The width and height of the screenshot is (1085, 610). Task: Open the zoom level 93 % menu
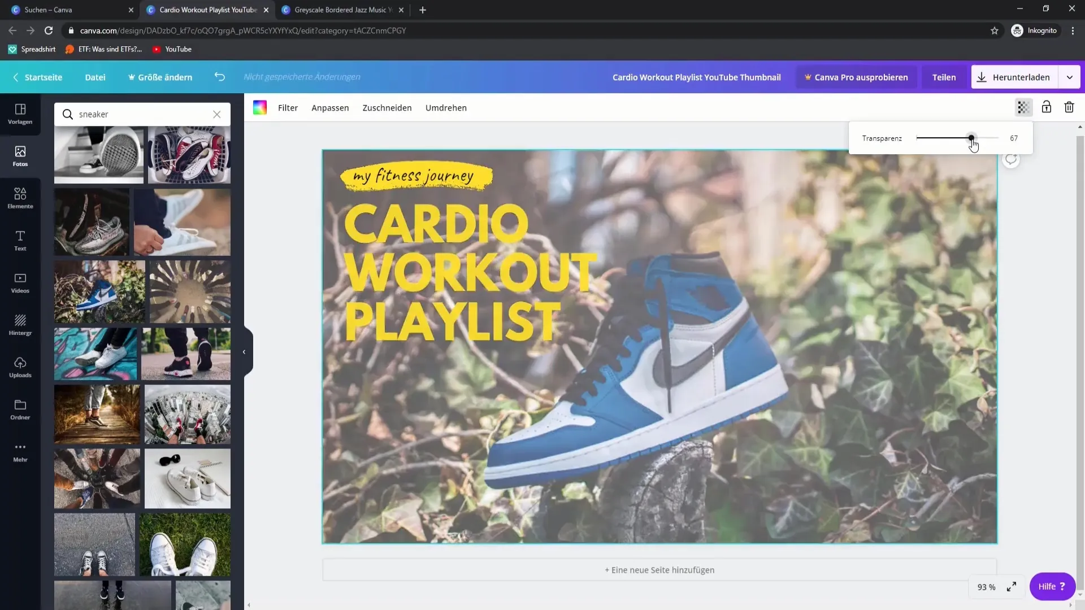[986, 587]
